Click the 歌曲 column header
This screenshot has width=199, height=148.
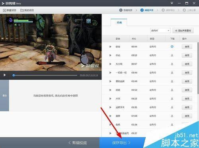point(118,39)
